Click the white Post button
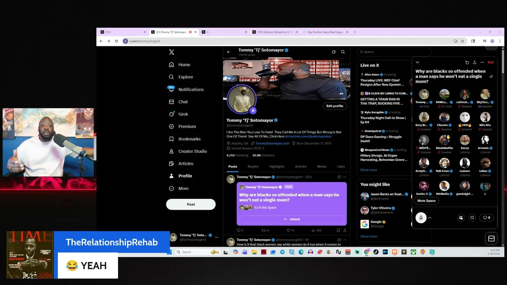Screen dimensions: 507x285 [x=191, y=204]
